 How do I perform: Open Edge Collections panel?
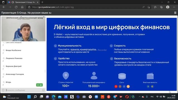coord(161,7)
